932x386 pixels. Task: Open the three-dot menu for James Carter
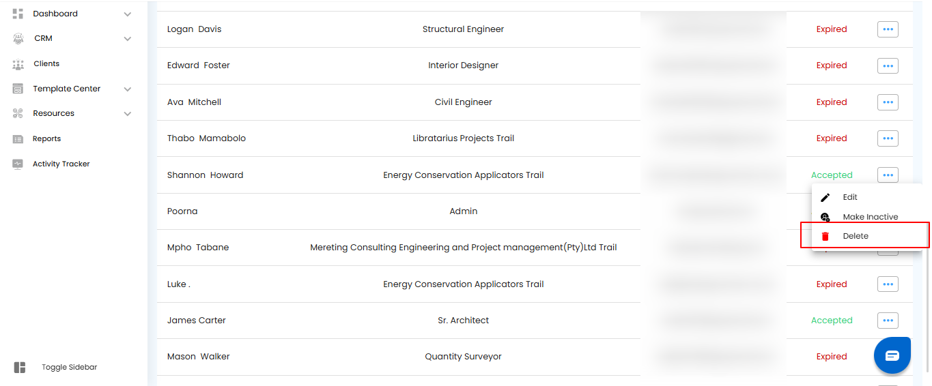click(888, 321)
